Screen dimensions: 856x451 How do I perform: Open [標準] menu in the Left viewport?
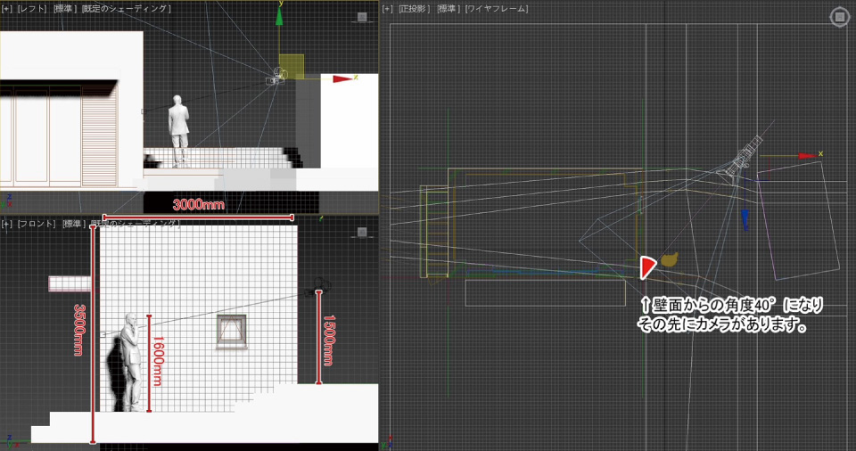click(66, 9)
